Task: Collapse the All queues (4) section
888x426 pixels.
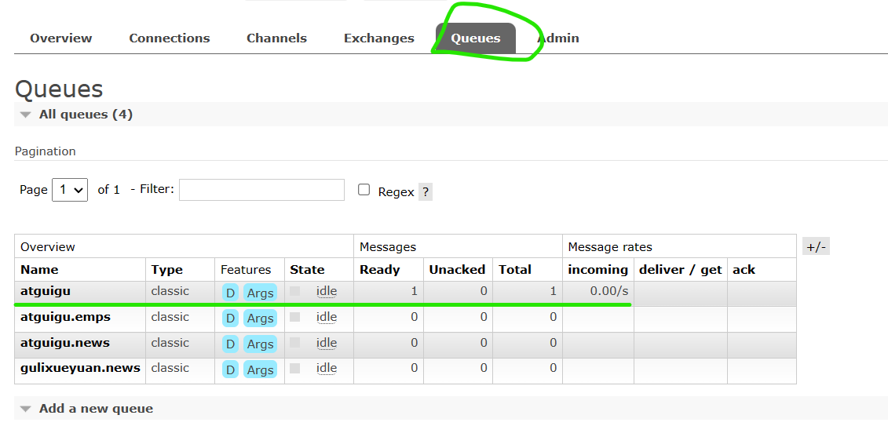Action: [76, 115]
